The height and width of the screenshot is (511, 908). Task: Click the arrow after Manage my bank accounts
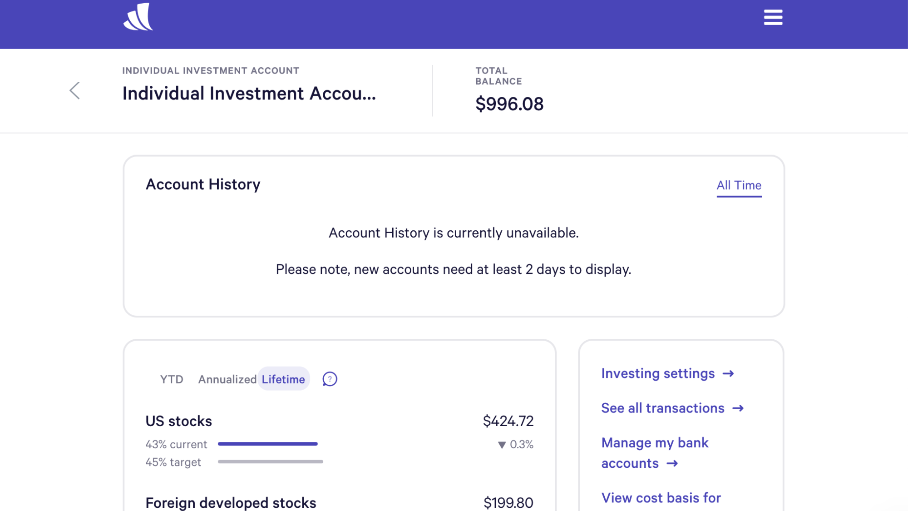pos(672,463)
